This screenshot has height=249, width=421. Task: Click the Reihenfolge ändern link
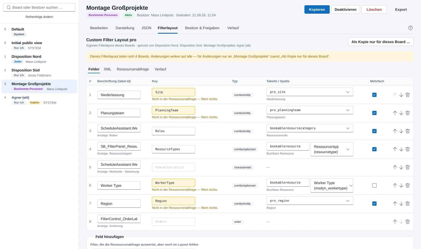coord(39,17)
